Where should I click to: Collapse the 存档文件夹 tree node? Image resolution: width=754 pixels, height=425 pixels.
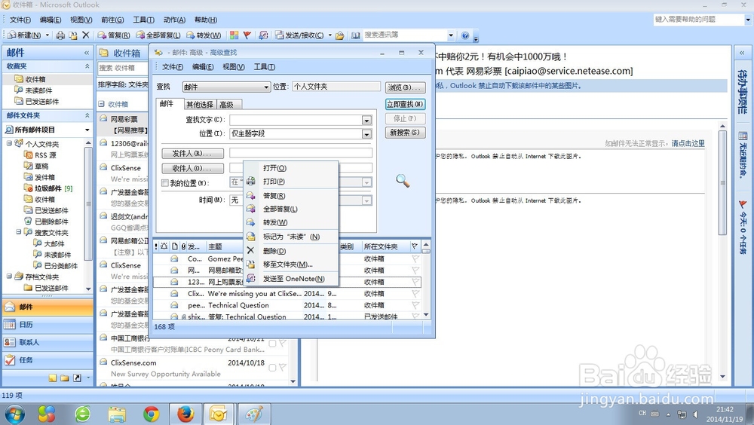pyautogui.click(x=9, y=276)
